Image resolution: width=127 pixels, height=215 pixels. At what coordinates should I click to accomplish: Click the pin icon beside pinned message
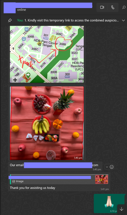pos(10,21)
